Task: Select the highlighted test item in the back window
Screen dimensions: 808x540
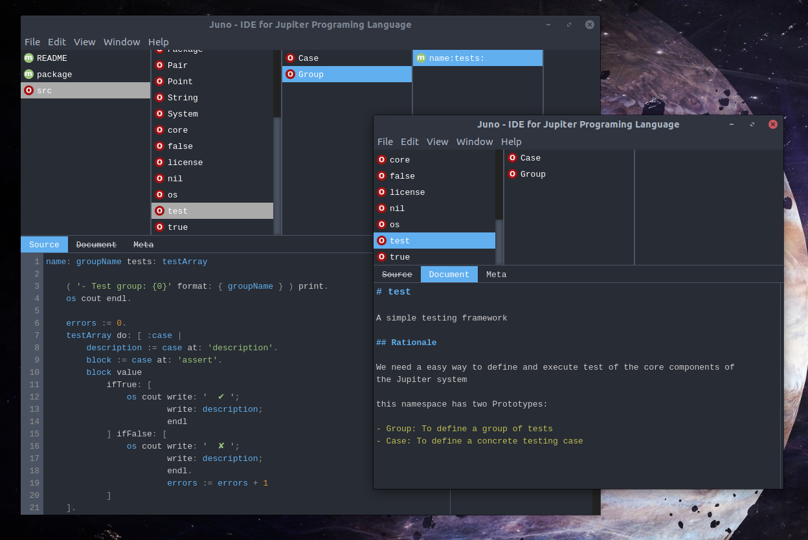Action: [x=212, y=211]
